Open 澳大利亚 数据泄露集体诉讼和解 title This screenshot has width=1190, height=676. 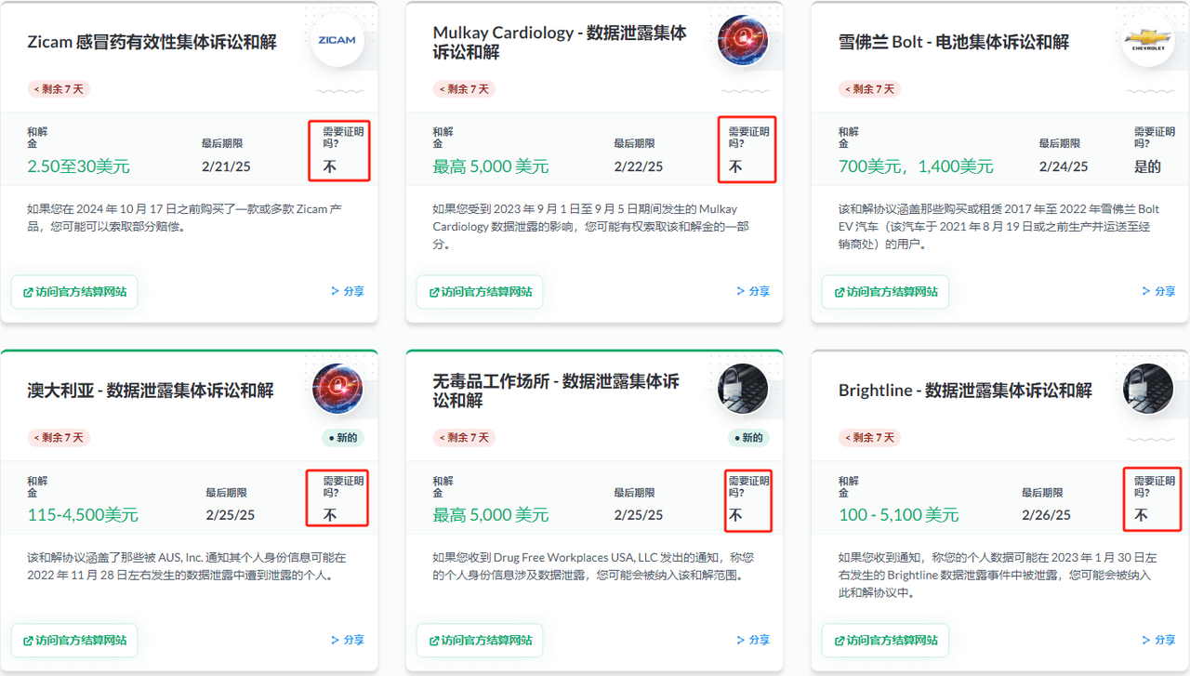[x=151, y=391]
